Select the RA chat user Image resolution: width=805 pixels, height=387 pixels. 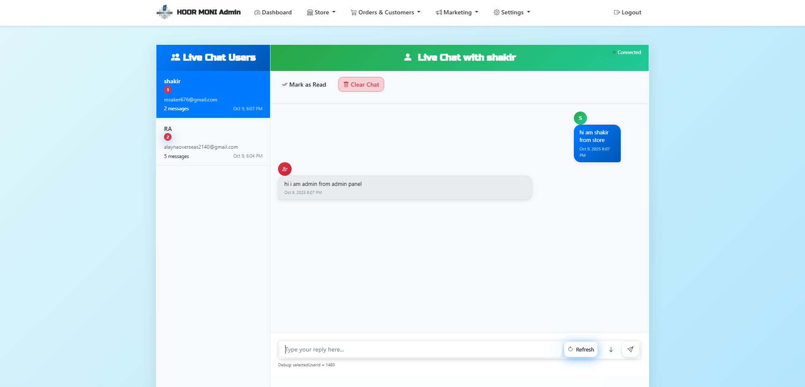pyautogui.click(x=213, y=142)
